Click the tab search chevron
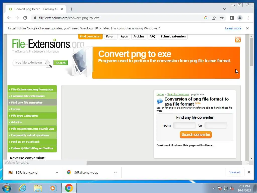 pos(224,9)
